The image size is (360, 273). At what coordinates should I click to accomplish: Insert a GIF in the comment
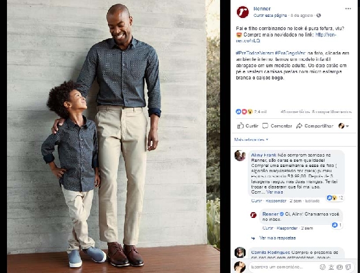340,267
